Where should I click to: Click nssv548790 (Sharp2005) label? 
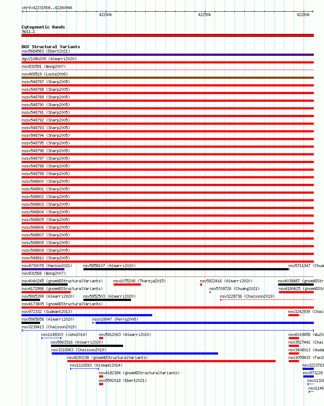click(x=46, y=105)
